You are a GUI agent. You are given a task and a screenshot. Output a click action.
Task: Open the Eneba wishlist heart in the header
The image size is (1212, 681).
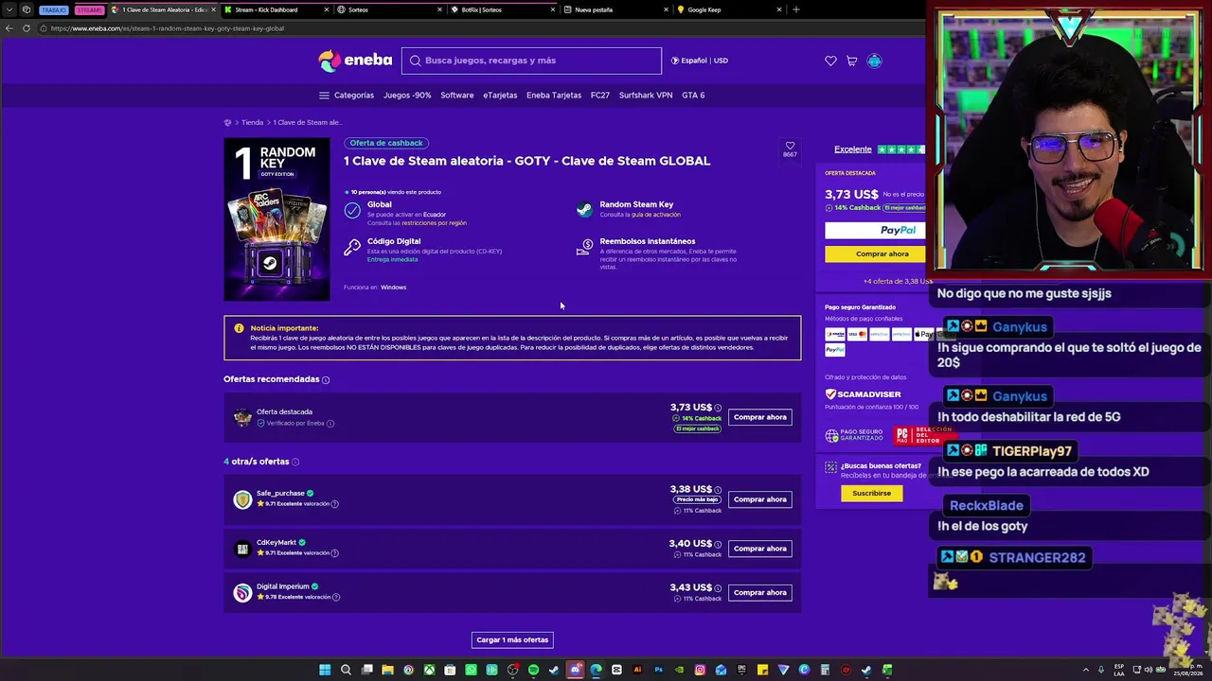point(830,61)
